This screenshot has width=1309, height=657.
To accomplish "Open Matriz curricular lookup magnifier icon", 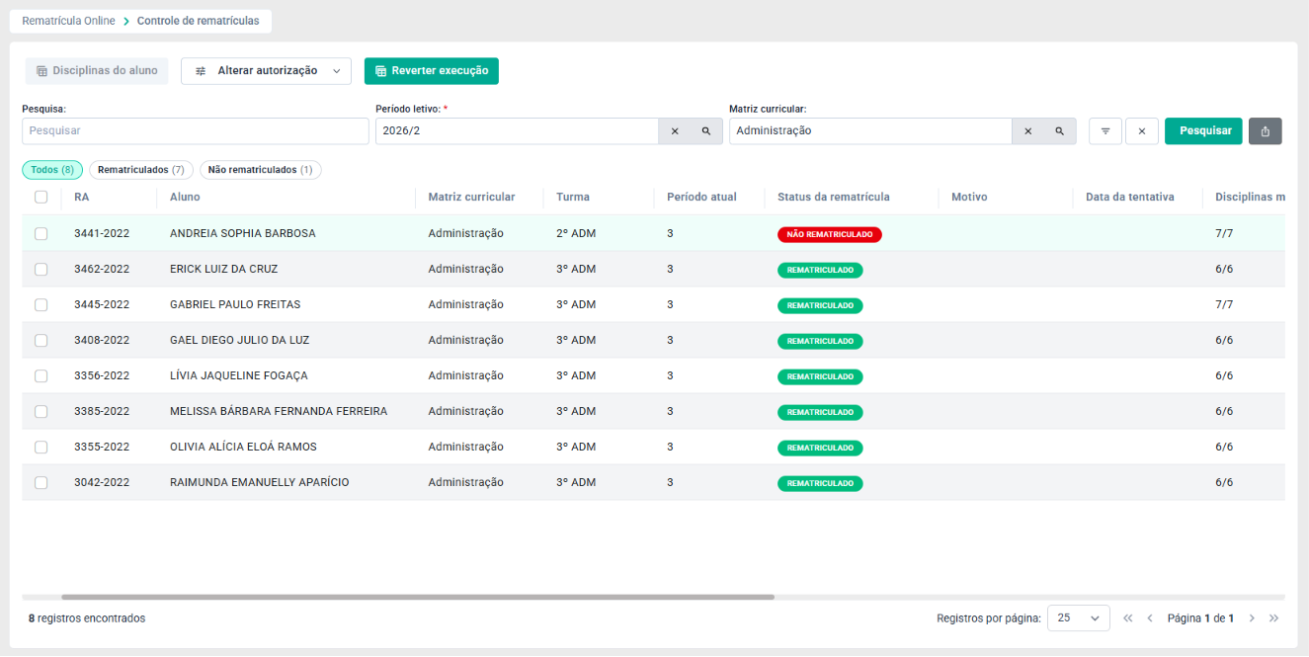I will [x=1059, y=131].
